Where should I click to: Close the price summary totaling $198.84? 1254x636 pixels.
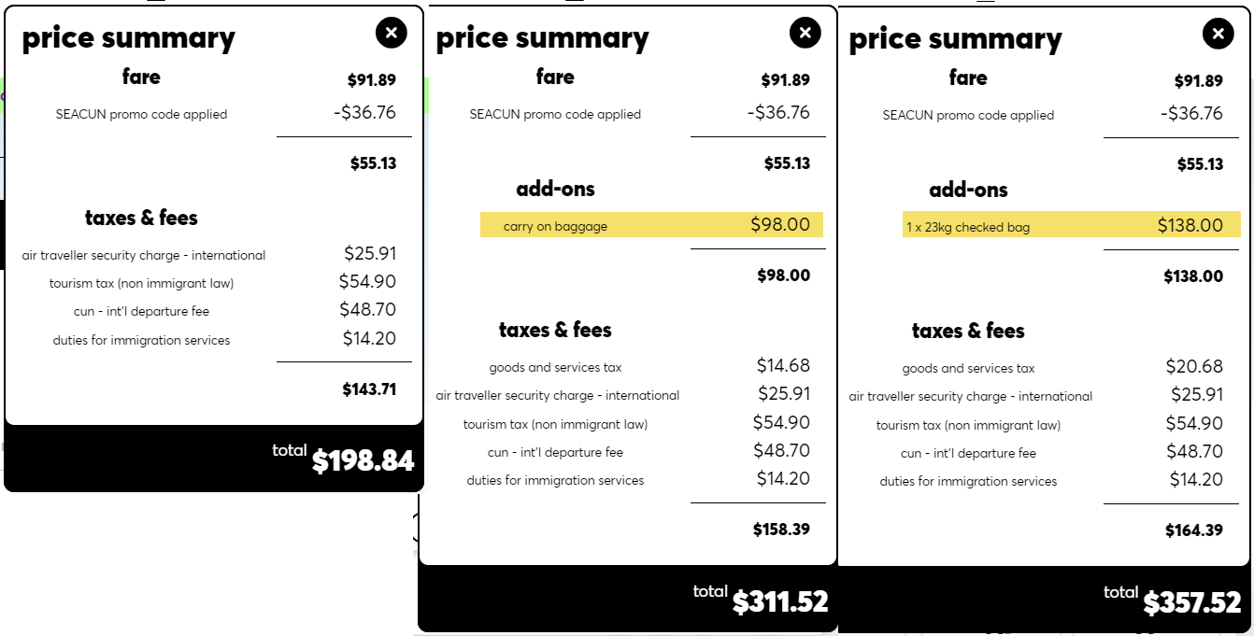pos(392,33)
